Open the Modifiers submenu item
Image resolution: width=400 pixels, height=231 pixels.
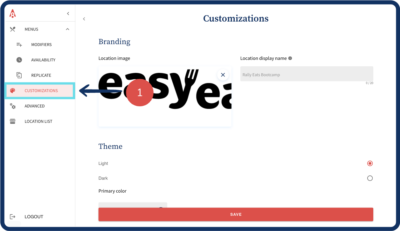click(41, 45)
